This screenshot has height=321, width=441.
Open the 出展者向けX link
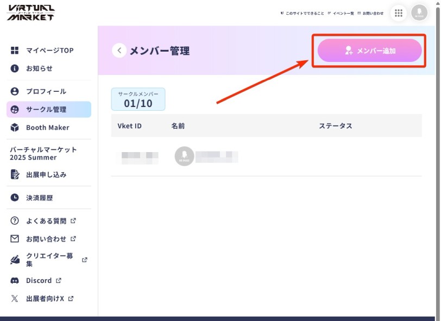[x=45, y=298]
